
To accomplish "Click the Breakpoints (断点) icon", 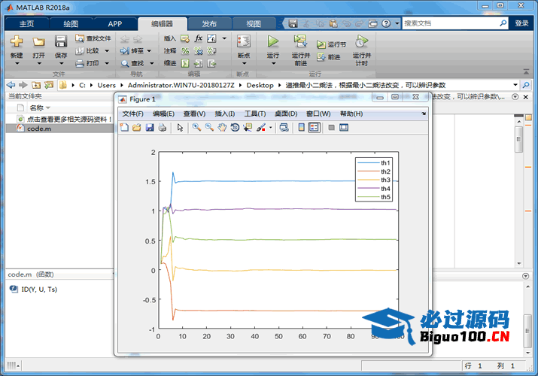I will pyautogui.click(x=243, y=41).
